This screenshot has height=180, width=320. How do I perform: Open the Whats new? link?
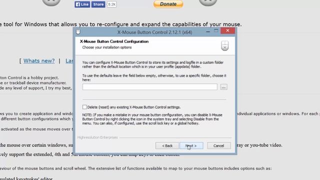tap(39, 61)
